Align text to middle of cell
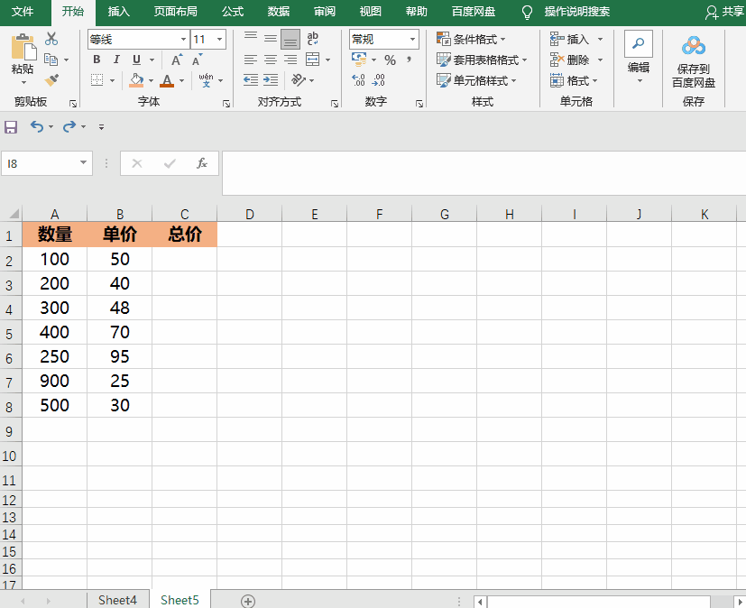 click(271, 39)
